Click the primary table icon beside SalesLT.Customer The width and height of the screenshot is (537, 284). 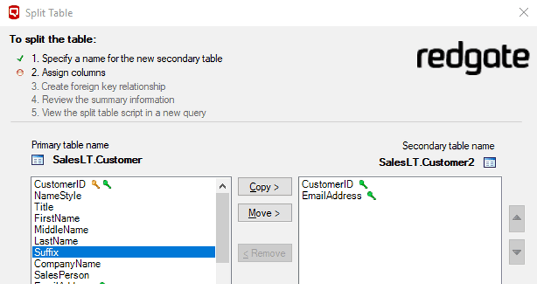(x=38, y=160)
